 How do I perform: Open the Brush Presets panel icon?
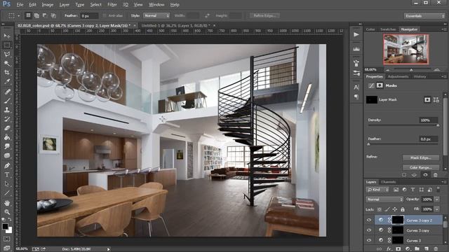click(356, 63)
